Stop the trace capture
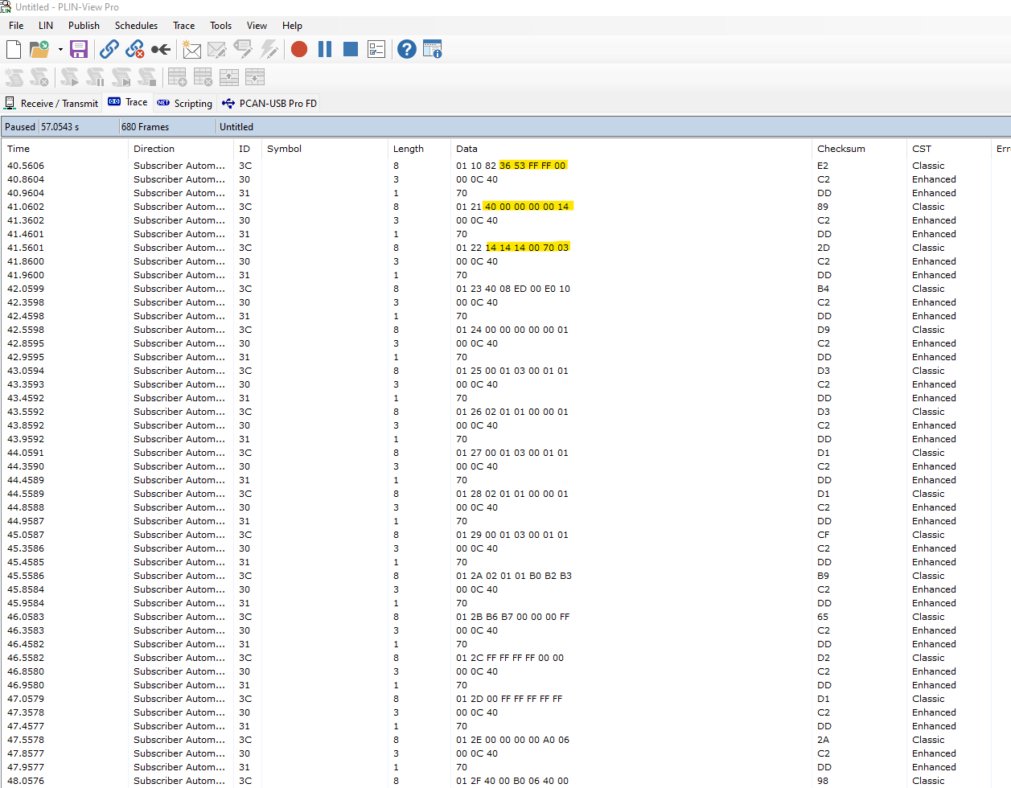This screenshot has height=788, width=1011. 351,49
